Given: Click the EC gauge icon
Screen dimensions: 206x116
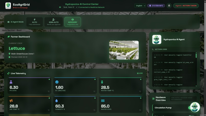Looking at the screenshot, I should (x=57, y=82).
